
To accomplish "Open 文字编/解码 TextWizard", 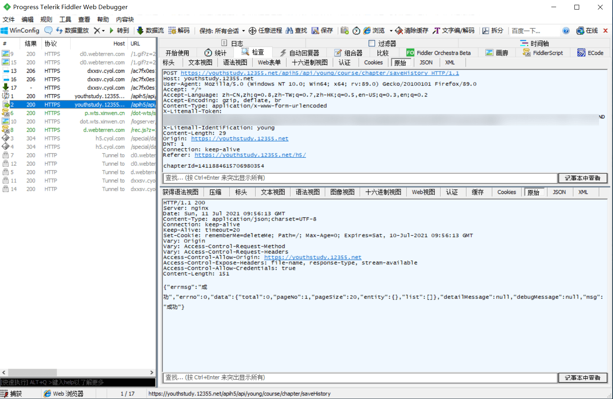I will pos(454,31).
